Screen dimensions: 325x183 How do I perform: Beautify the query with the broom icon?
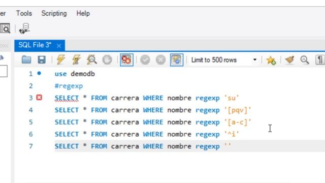click(x=289, y=60)
